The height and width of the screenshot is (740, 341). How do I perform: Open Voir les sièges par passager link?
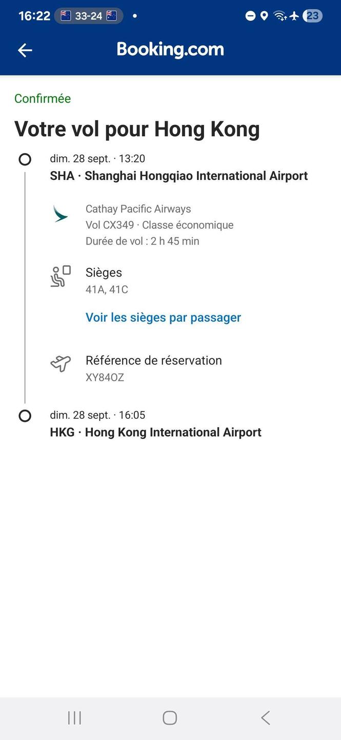pyautogui.click(x=163, y=318)
